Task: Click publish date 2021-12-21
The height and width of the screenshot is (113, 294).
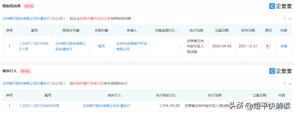Action: point(248,46)
